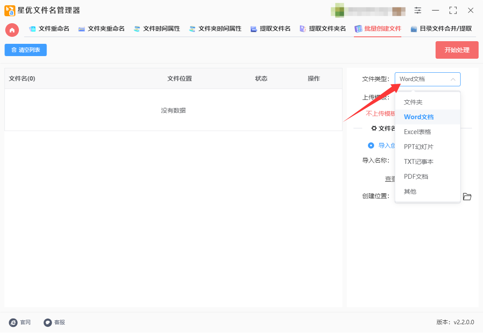The image size is (483, 333).
Task: Click the 没有数据 empty list message
Action: click(173, 110)
